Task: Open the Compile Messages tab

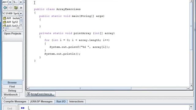Action: [x=15, y=101]
